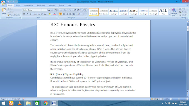Click the Replace button
The image size is (189, 106).
[x=183, y=12]
